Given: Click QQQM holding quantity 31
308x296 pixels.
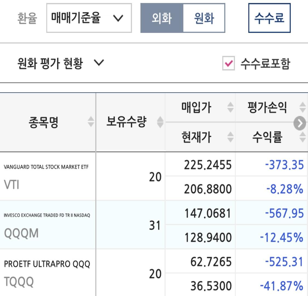Looking at the screenshot, I should 155,225.
